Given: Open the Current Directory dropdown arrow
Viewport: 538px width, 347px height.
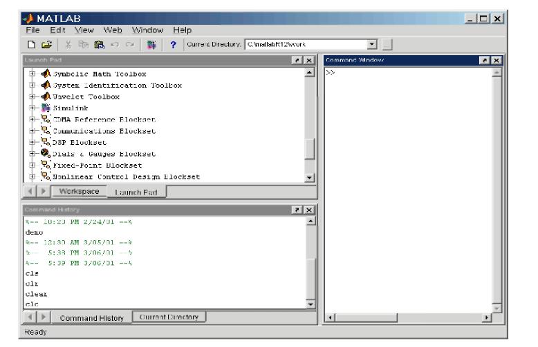Looking at the screenshot, I should point(372,44).
